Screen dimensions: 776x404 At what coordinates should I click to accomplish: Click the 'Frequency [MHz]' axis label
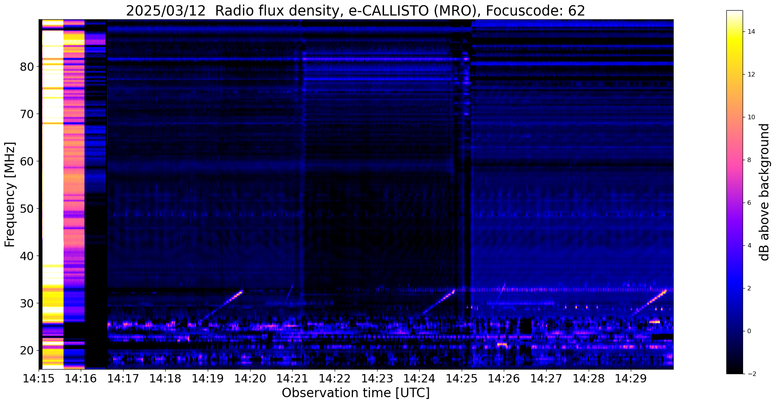10,194
